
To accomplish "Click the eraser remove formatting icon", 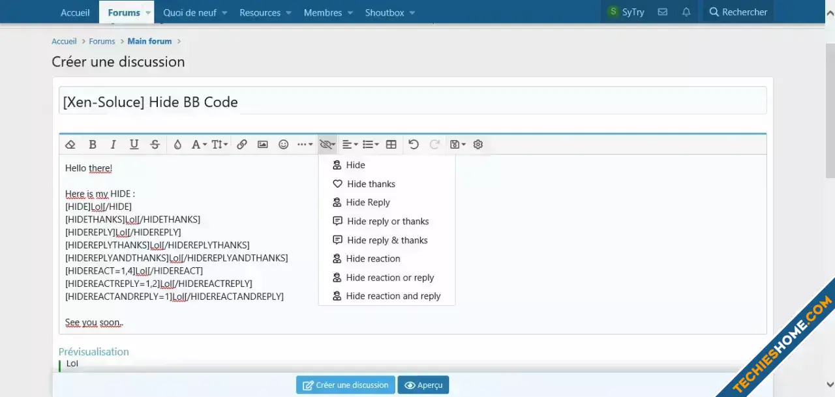I will tap(71, 145).
